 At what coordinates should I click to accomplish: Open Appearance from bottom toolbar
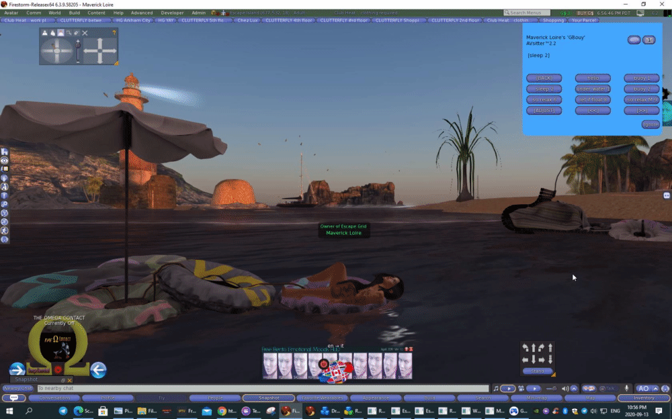376,398
